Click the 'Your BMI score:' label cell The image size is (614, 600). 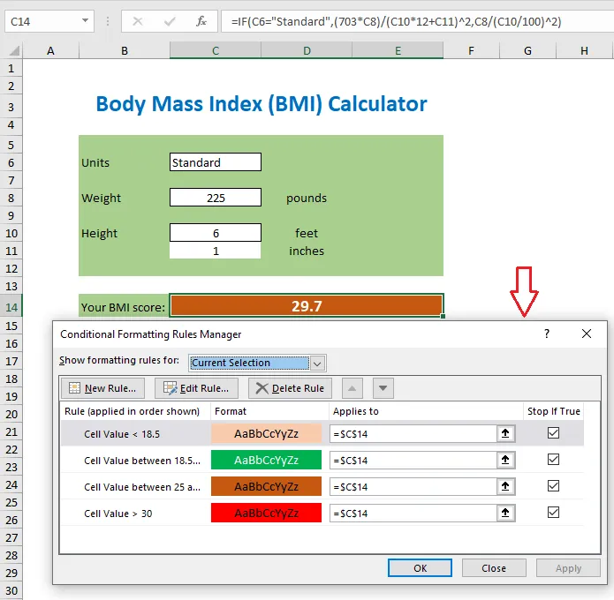click(124, 307)
